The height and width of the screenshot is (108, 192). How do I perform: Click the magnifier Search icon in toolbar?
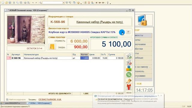pyautogui.click(x=40, y=3)
